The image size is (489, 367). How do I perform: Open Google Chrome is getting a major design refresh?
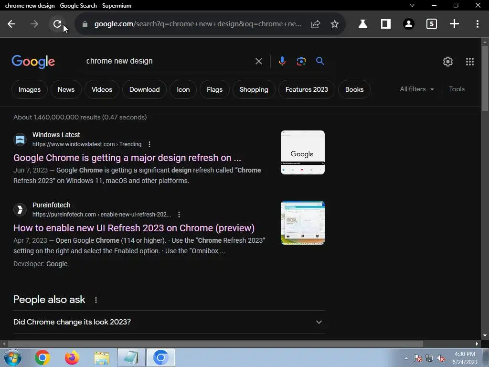click(x=127, y=158)
